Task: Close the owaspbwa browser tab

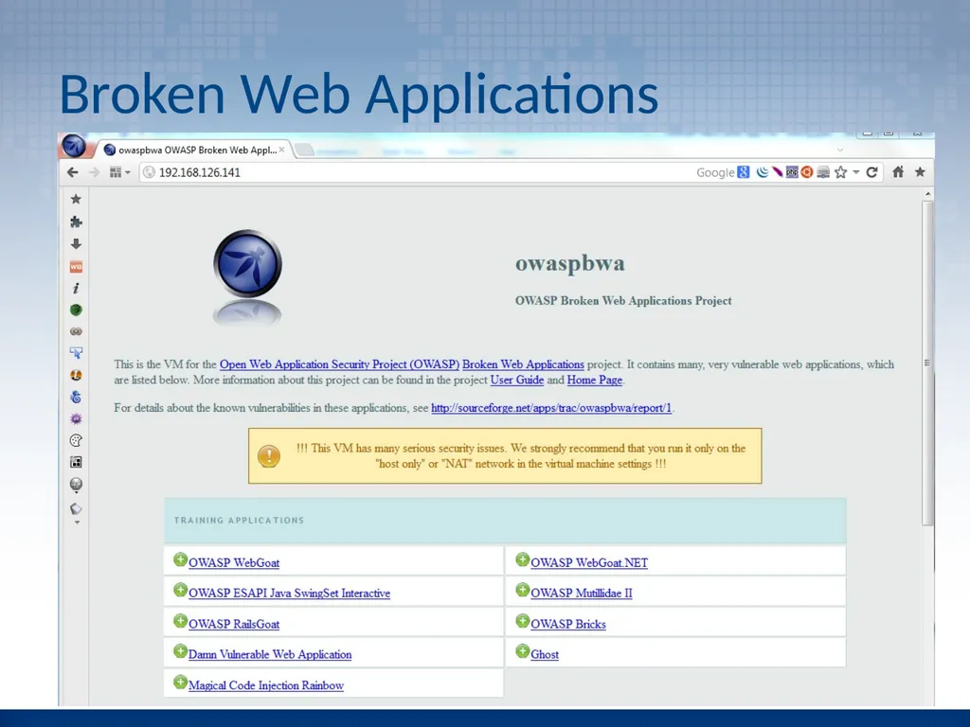Action: (281, 150)
